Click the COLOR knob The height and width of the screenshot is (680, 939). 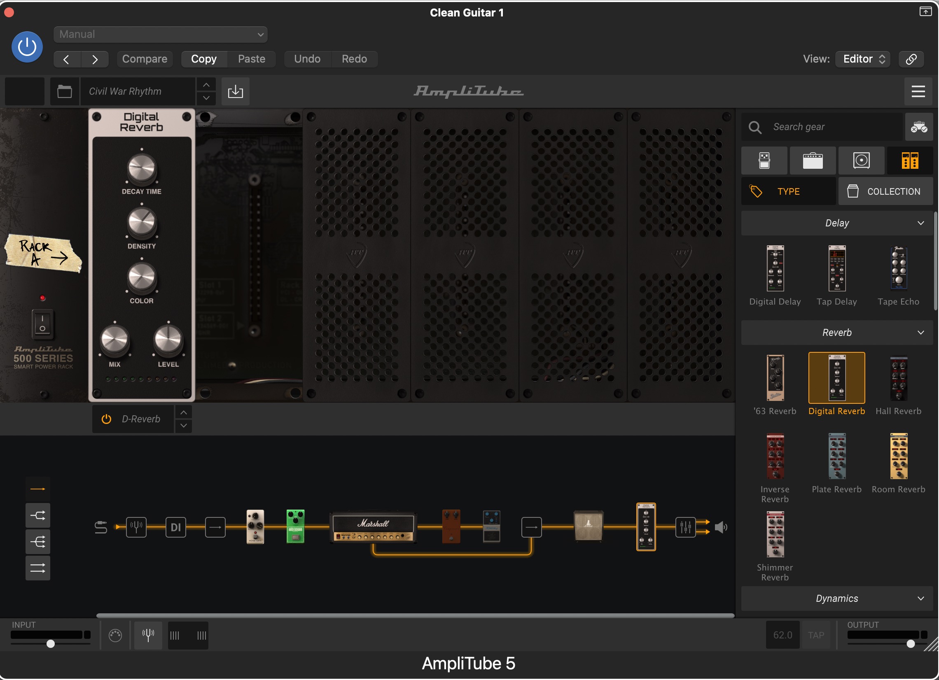coord(142,278)
